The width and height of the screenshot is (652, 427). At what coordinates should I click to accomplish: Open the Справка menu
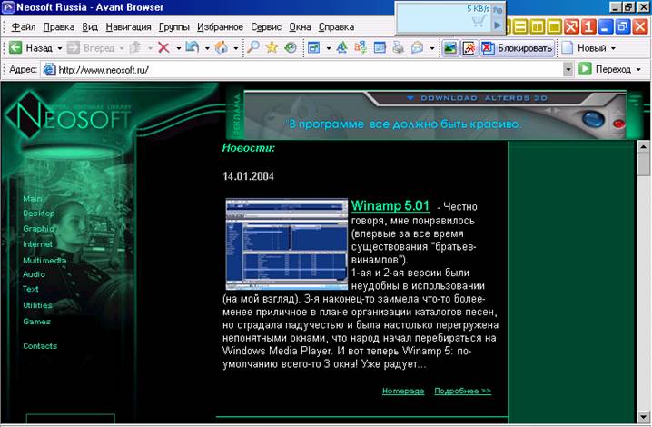point(336,26)
